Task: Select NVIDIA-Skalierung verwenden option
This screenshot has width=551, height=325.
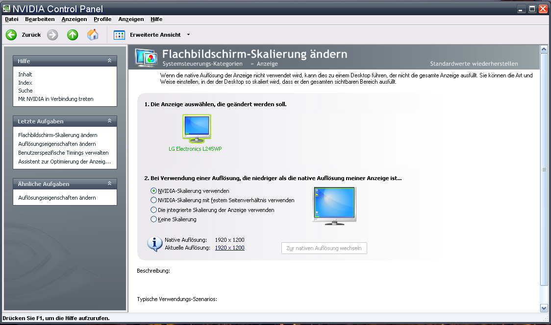Action: coord(154,191)
